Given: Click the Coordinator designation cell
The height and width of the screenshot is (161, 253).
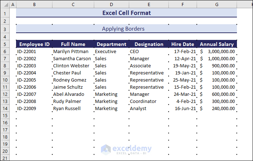Looking at the screenshot, I should (x=148, y=102).
